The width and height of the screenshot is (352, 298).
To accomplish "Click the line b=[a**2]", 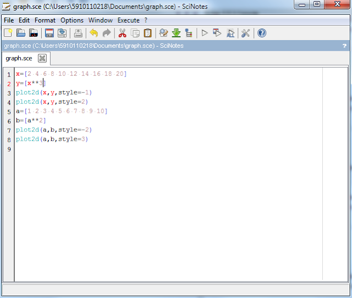I will tap(31, 120).
